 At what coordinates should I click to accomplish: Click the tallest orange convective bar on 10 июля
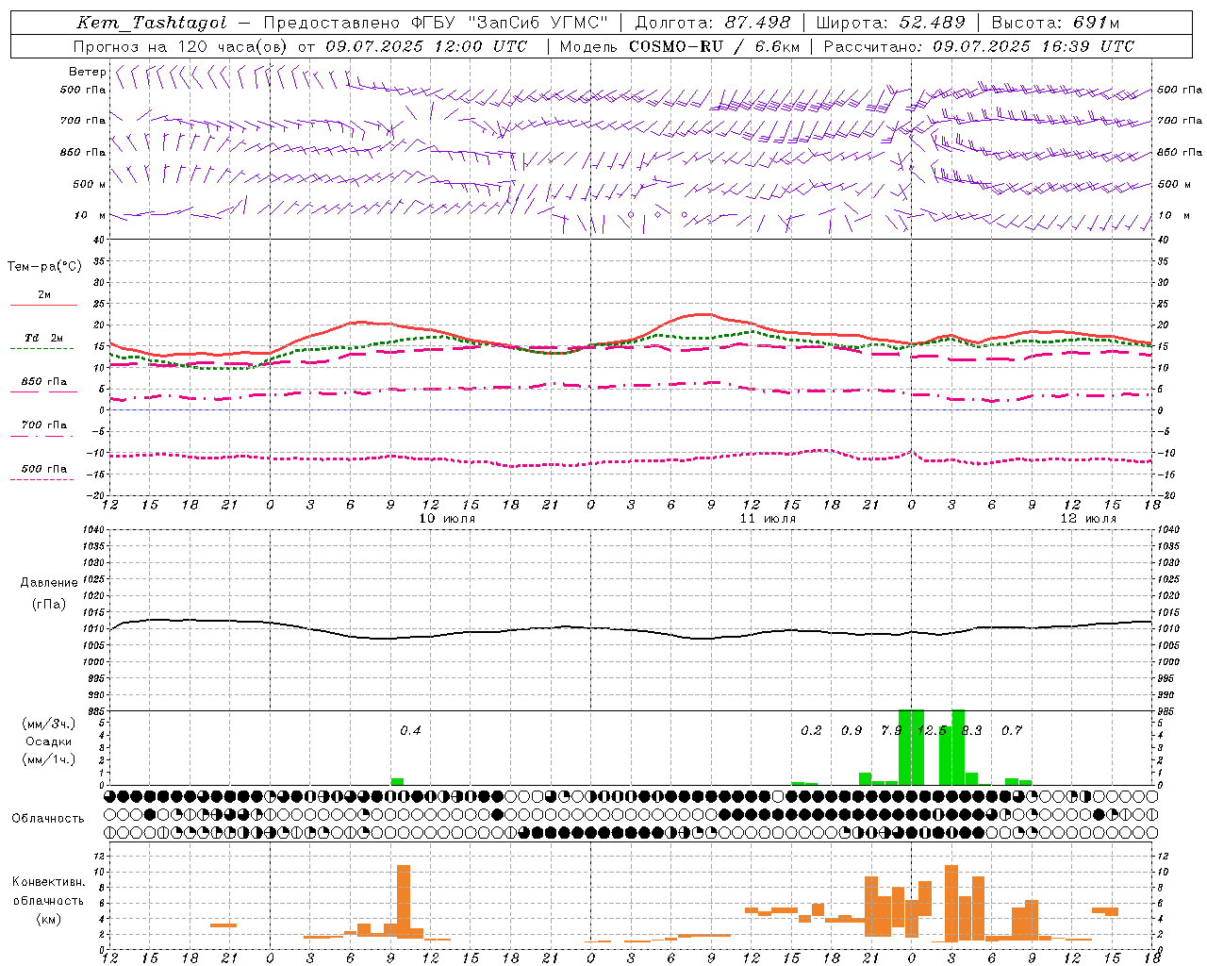point(404,901)
